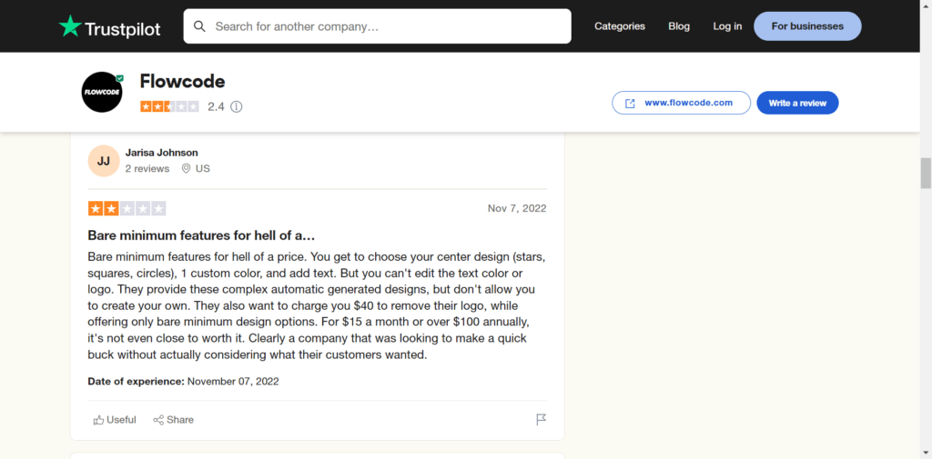The image size is (932, 459).
Task: Click the Write a review button
Action: (x=797, y=103)
